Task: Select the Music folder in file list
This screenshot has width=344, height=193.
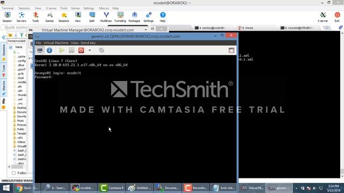Action: [19, 121]
